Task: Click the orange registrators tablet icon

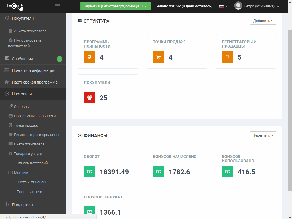Action: pos(227,57)
